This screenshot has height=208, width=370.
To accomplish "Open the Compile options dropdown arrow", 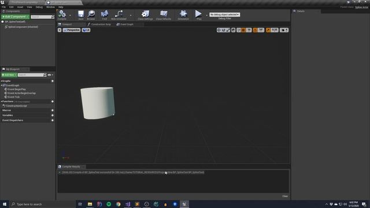I will pos(70,15).
